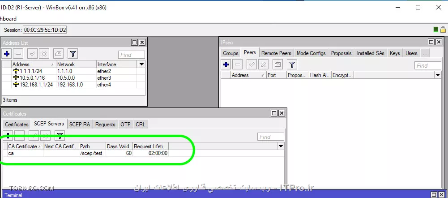Viewport: 448px width, 198px height.
Task: Maximize the Address List window
Action: (x=135, y=43)
